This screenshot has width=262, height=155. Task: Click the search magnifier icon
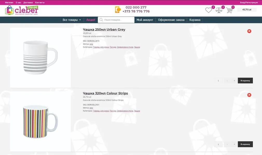click(101, 20)
